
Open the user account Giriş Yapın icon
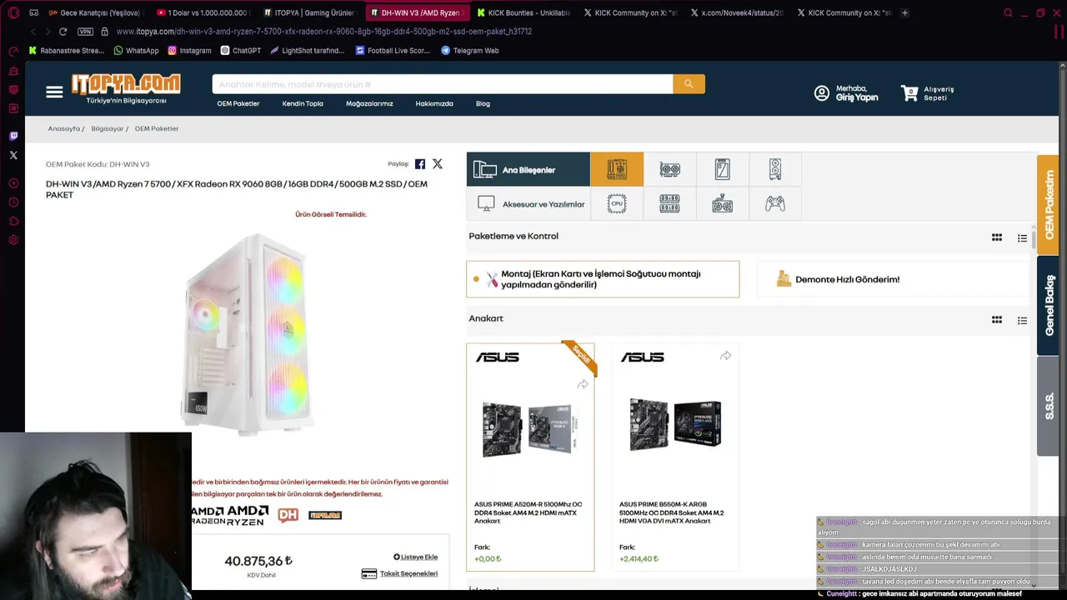(x=822, y=93)
